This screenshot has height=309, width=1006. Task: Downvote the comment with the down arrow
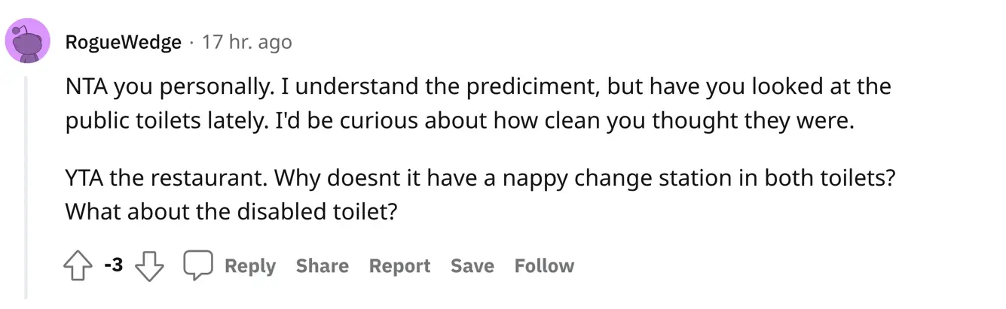150,266
